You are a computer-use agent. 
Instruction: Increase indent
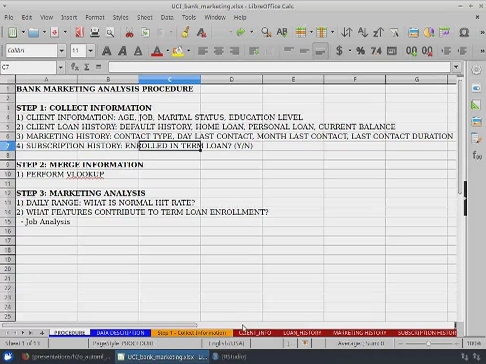click(447, 51)
